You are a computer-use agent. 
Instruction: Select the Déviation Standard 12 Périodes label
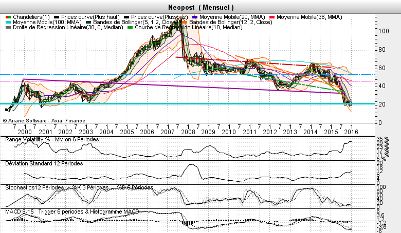[x=43, y=163]
